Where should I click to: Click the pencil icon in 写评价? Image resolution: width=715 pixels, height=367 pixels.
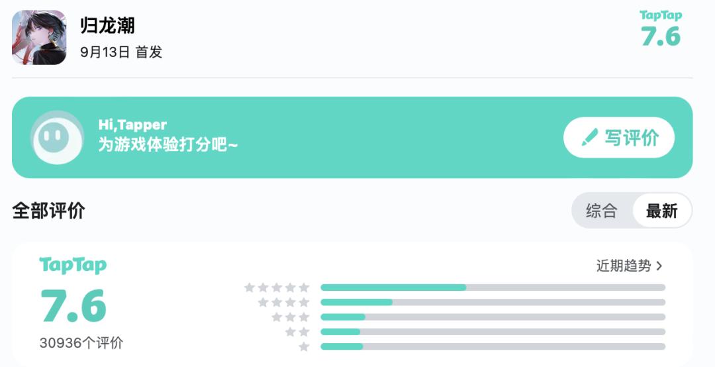coord(590,137)
